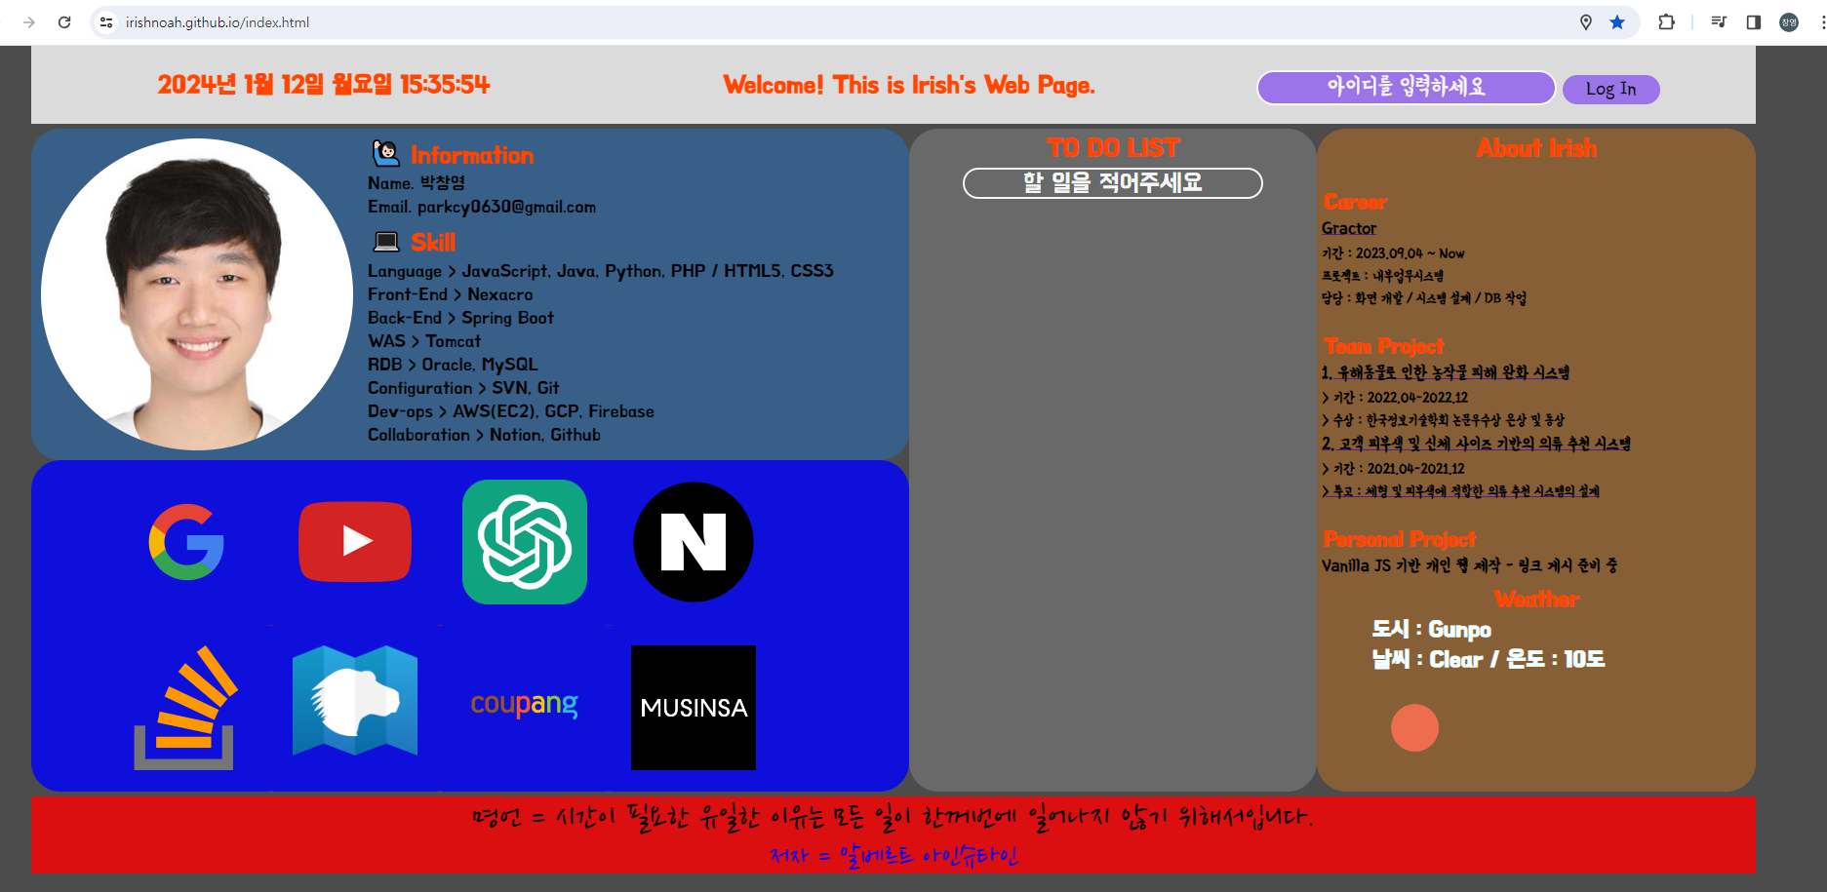Reload the page with the refresh icon
Viewport: 1827px width, 892px height.
click(x=64, y=22)
